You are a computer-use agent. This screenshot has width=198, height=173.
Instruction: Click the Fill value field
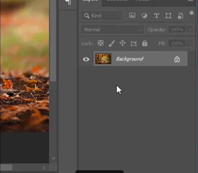(x=177, y=44)
